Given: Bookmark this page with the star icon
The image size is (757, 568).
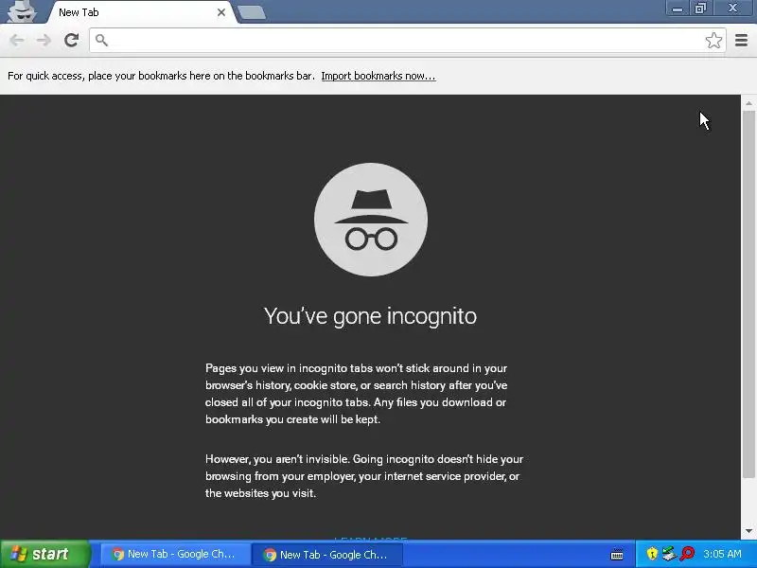Looking at the screenshot, I should (x=713, y=40).
